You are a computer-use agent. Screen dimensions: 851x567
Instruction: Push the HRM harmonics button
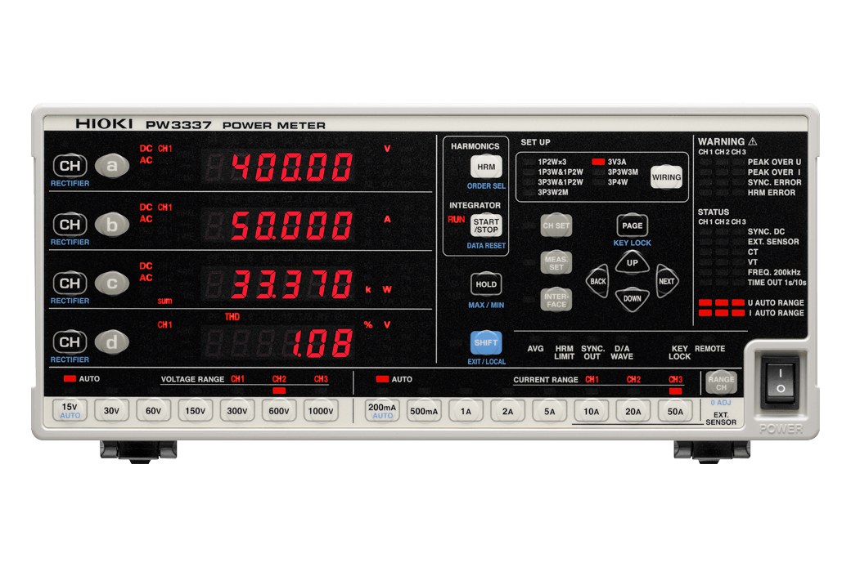click(x=486, y=167)
